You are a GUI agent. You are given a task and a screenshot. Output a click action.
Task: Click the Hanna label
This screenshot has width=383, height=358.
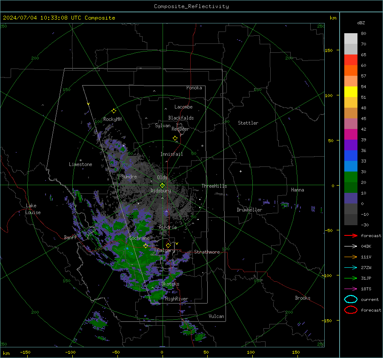(297, 190)
